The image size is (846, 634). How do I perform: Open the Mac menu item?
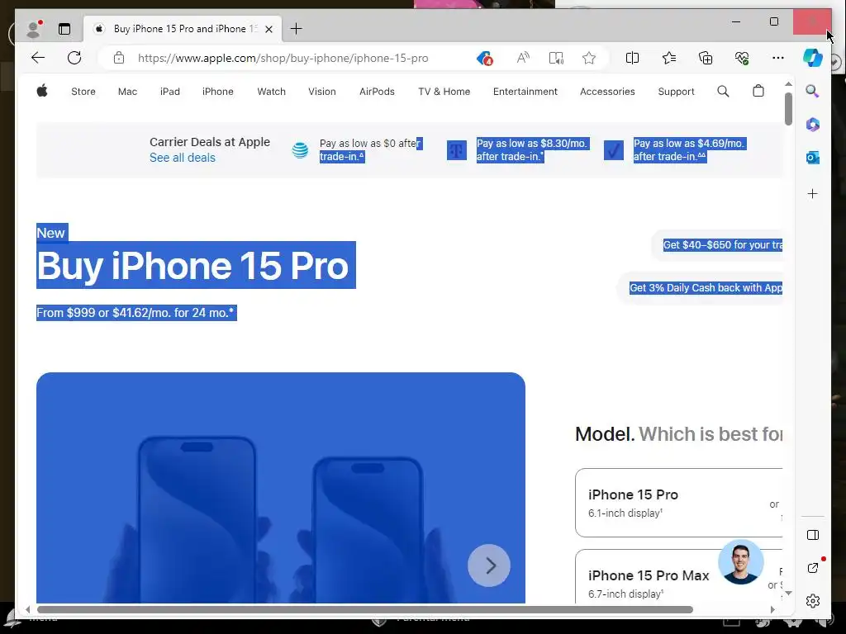(127, 92)
